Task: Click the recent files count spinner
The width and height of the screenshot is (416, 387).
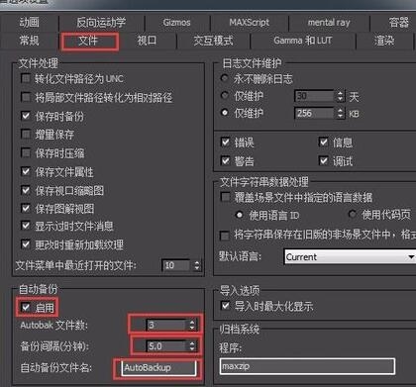Action: 196,265
